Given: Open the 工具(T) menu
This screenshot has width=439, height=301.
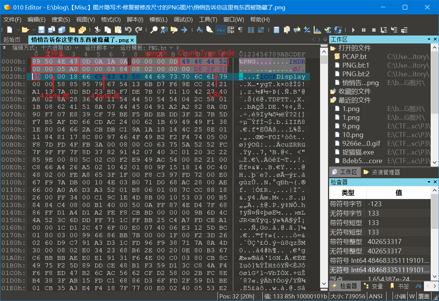Looking at the screenshot, I should point(208,20).
